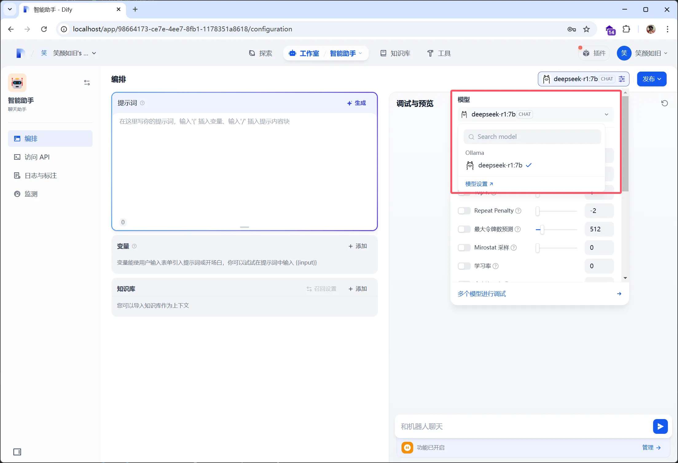Click help icon beside 学习率
This screenshot has width=678, height=463.
496,266
